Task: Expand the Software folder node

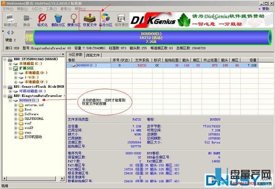Action: [16, 114]
